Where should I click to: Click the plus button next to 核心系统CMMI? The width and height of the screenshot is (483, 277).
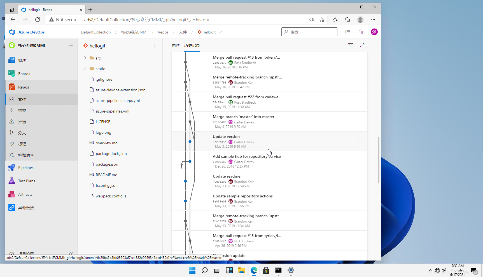(71, 45)
